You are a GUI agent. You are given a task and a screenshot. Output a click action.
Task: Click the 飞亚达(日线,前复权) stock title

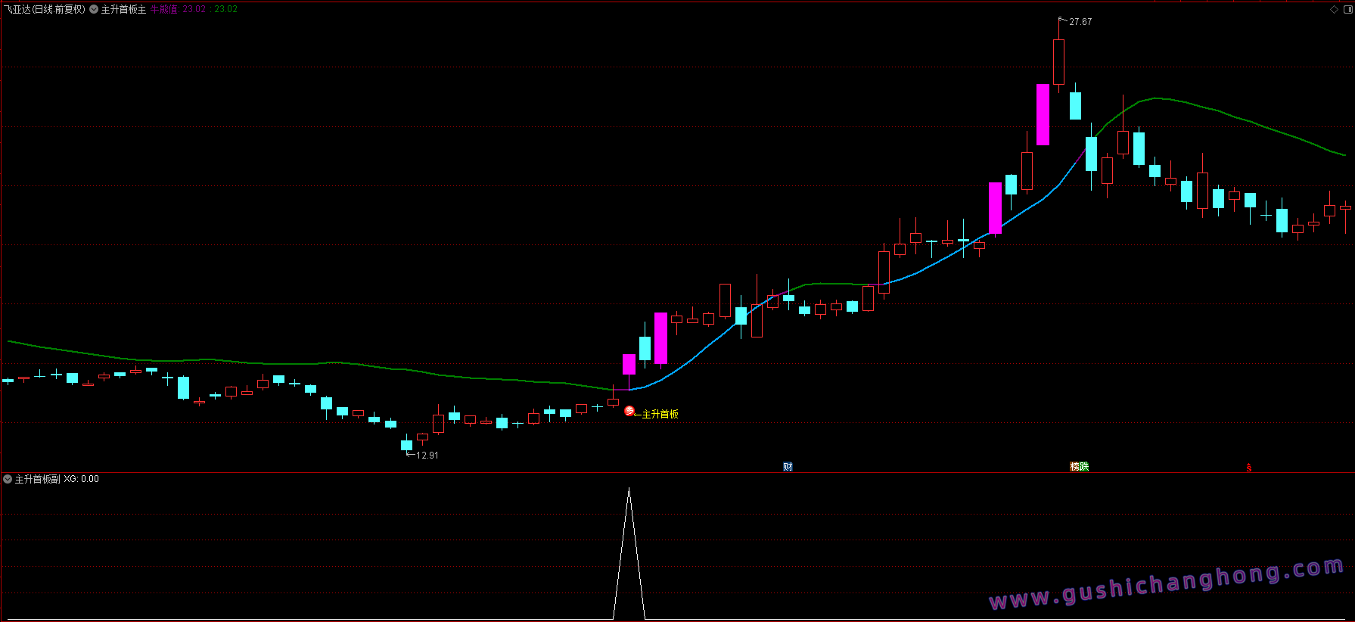point(44,9)
